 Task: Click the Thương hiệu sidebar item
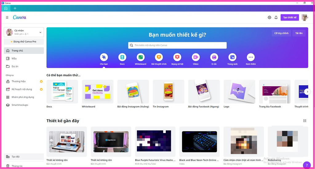(24, 81)
